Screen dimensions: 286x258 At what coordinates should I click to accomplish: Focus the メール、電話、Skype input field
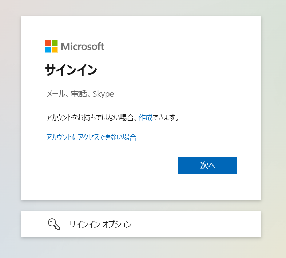pos(141,94)
